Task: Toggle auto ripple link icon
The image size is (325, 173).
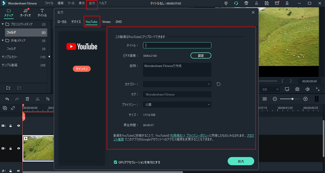Action: click(13, 108)
